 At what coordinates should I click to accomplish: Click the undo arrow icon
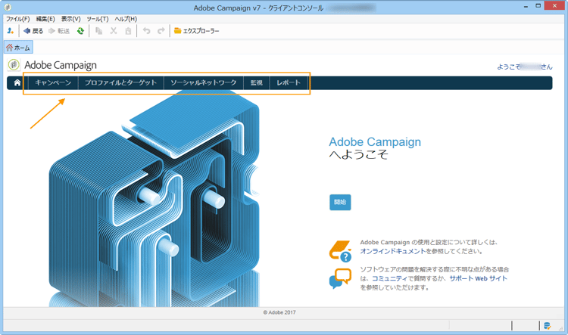pos(146,31)
